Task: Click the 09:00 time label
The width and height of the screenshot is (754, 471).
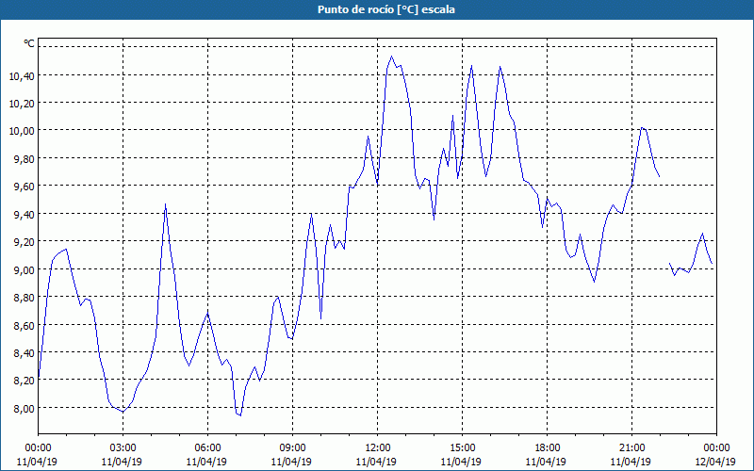Action: click(292, 448)
